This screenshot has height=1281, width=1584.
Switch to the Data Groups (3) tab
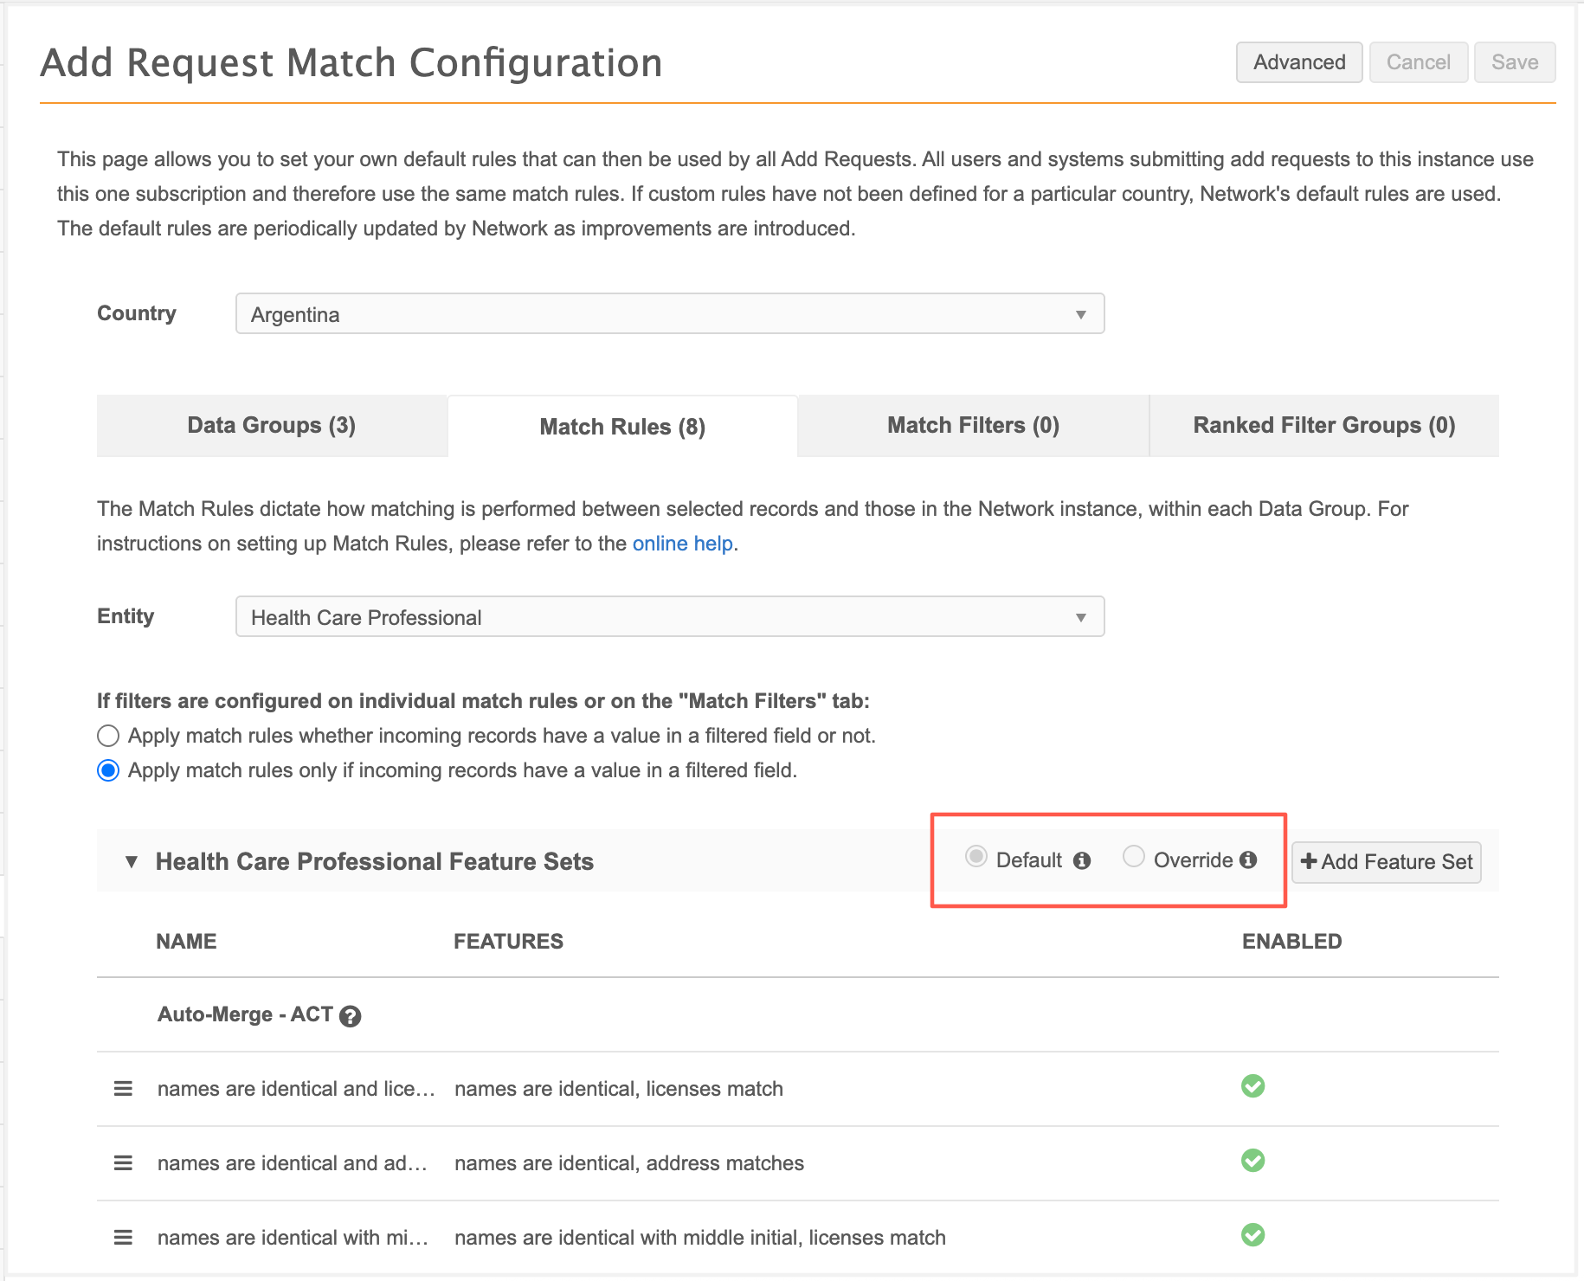(272, 426)
